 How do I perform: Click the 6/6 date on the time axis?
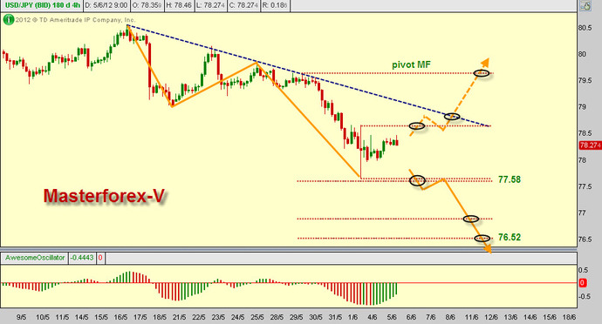(411, 318)
